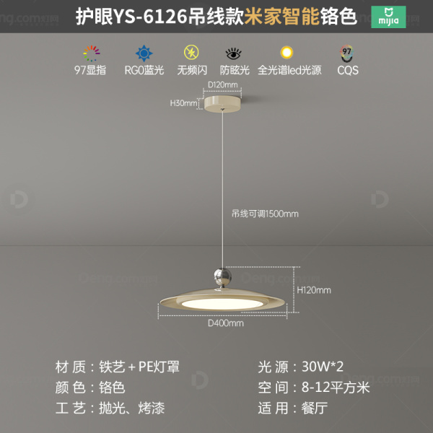Click the 护眼YS-6126吊线款 title text
Screen dimensions: 433x433
click(159, 17)
